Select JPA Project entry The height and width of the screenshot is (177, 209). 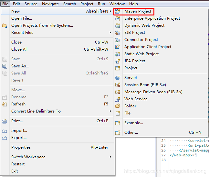click(161, 61)
